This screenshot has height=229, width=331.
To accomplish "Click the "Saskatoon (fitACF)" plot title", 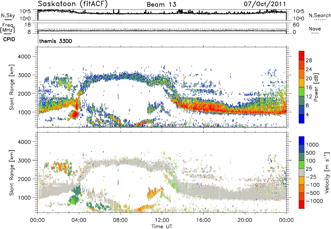I will click(x=73, y=4).
